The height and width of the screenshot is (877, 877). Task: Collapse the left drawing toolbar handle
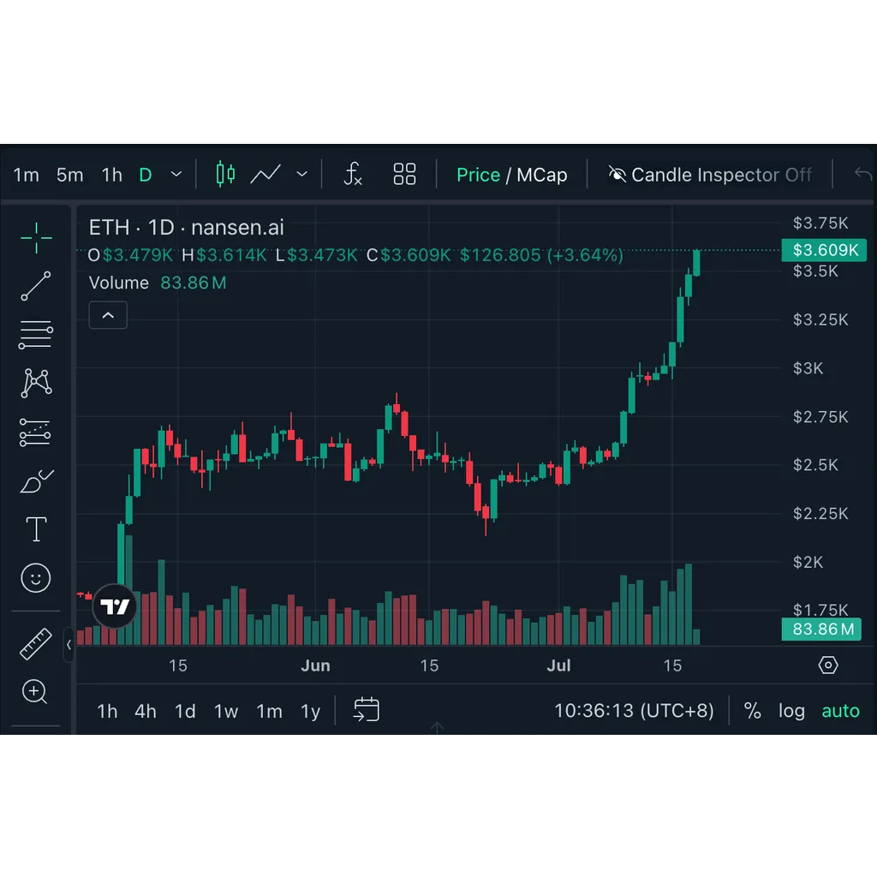(69, 644)
